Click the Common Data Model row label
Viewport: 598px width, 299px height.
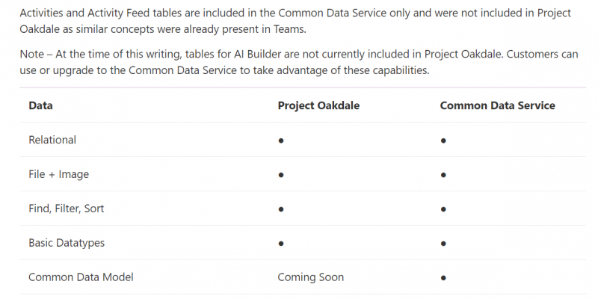81,277
